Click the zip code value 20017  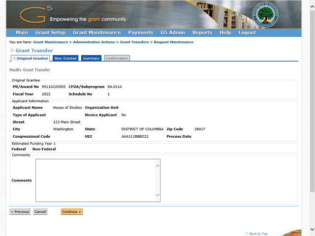click(x=200, y=129)
